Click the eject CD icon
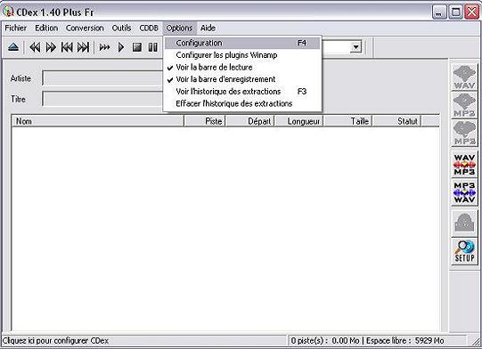This screenshot has height=349, width=482. [13, 47]
